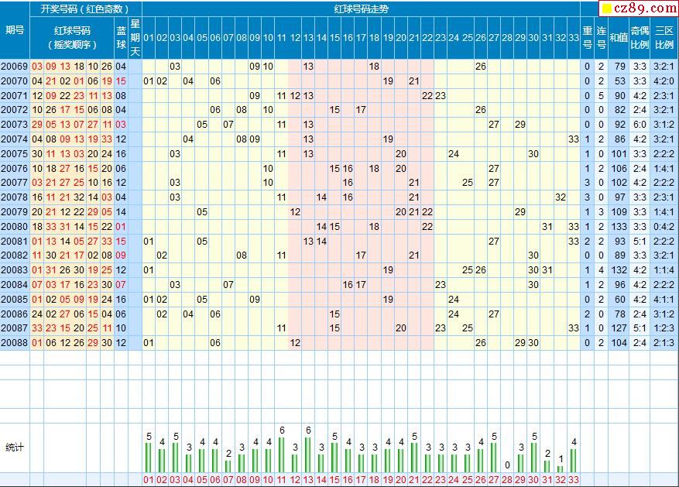
Task: Select period number 20073
Action: 14,124
